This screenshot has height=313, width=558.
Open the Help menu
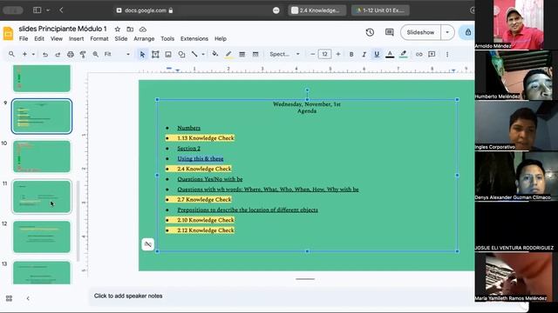pyautogui.click(x=221, y=38)
